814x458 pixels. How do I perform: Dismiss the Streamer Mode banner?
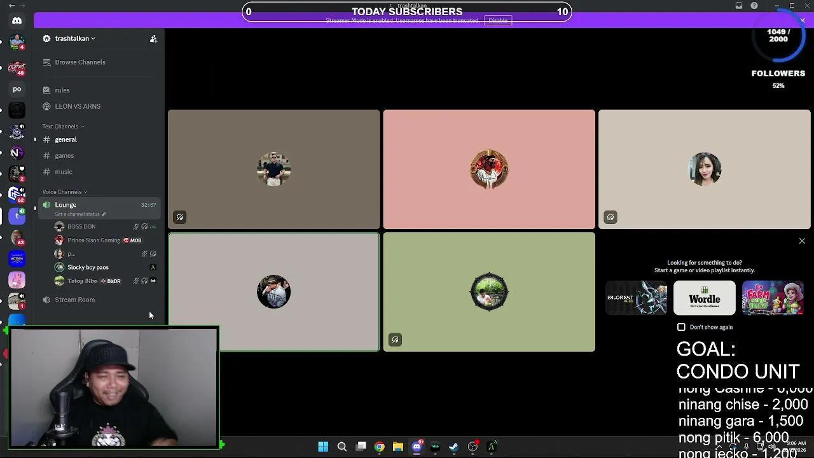point(803,20)
